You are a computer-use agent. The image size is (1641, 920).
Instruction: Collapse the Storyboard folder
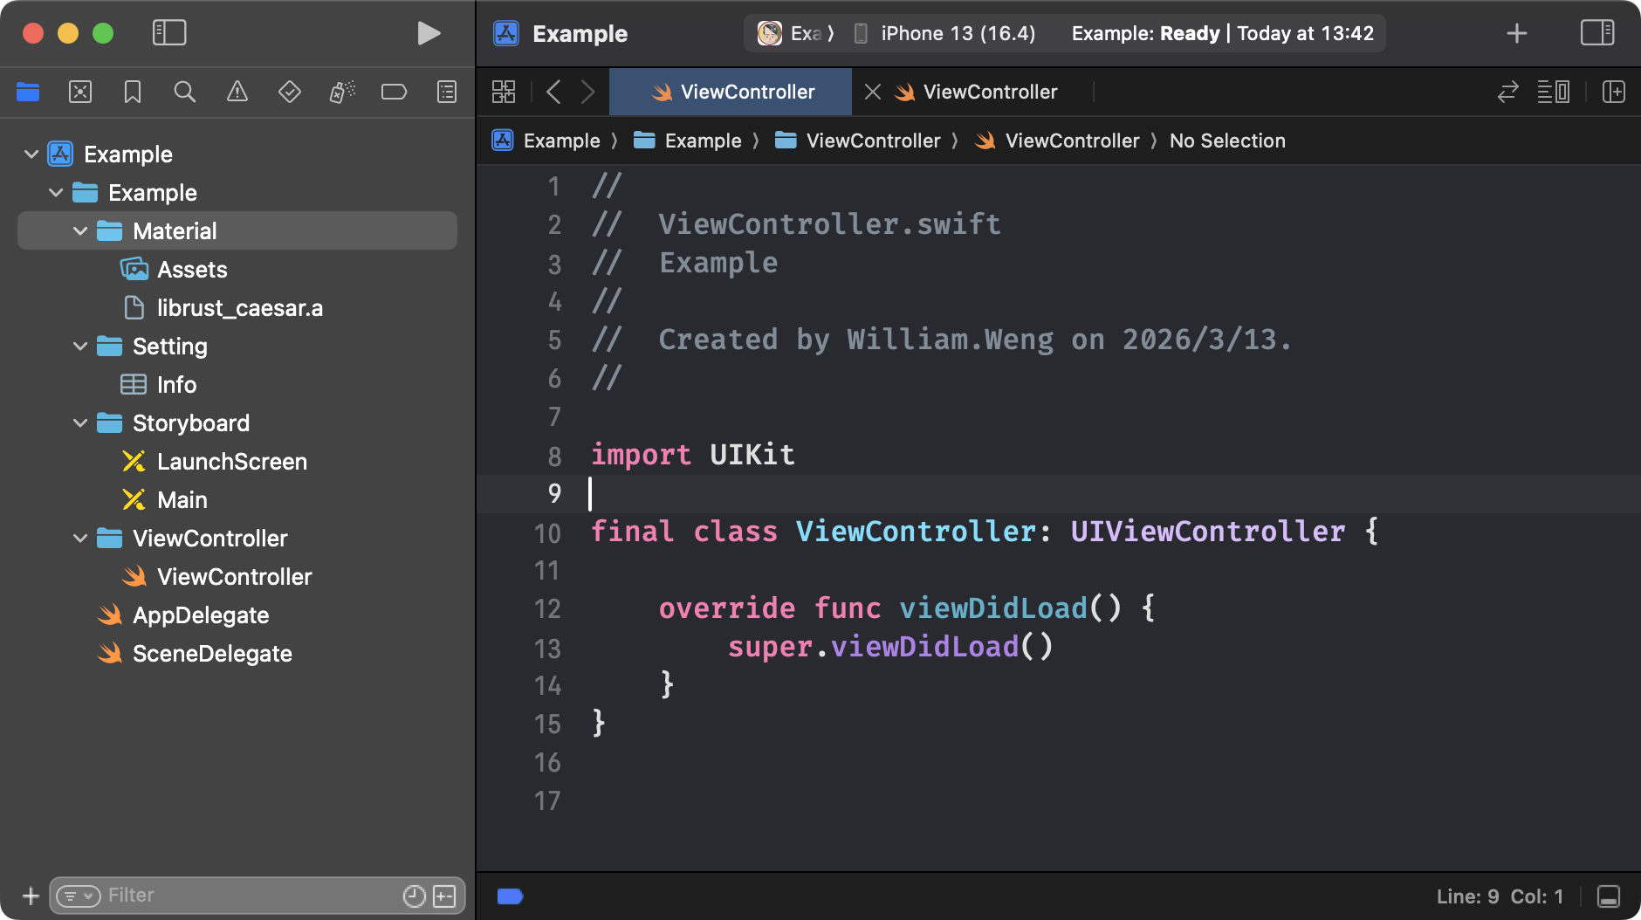80,423
